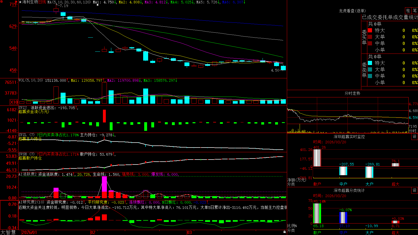Select the 2026/01 date marker on timeline
Viewport: 418px width, 235px height.
coord(30,232)
